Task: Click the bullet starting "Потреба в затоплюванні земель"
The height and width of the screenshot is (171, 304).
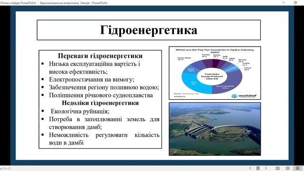Action: pos(104,123)
